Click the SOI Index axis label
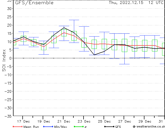 pyautogui.click(x=4, y=60)
